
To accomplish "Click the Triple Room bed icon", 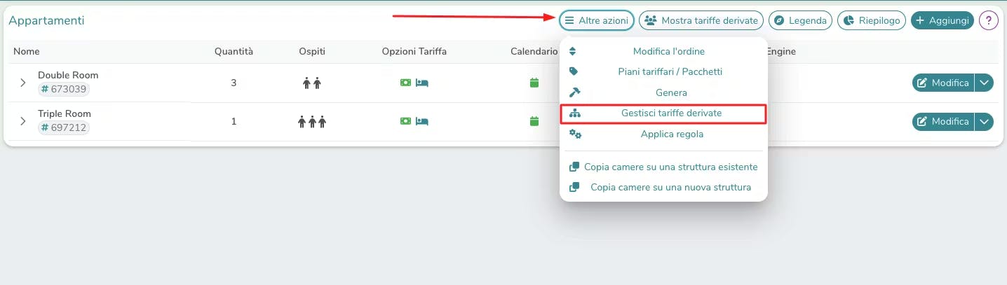I will pos(421,121).
